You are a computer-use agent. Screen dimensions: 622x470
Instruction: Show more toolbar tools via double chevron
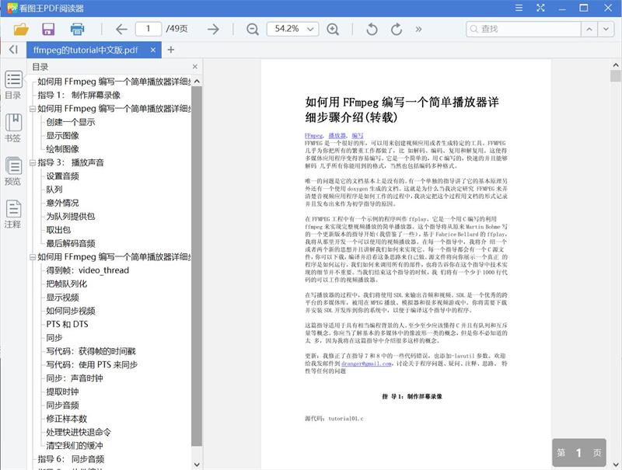pyautogui.click(x=418, y=29)
